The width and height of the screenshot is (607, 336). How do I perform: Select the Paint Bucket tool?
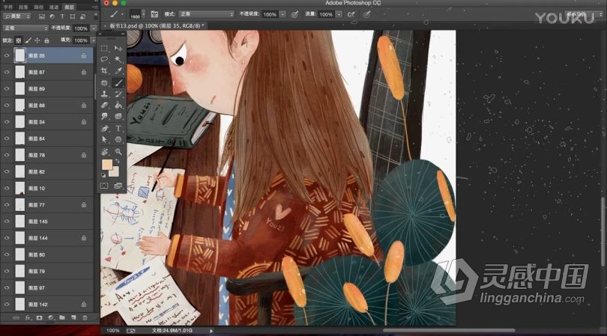[118, 105]
